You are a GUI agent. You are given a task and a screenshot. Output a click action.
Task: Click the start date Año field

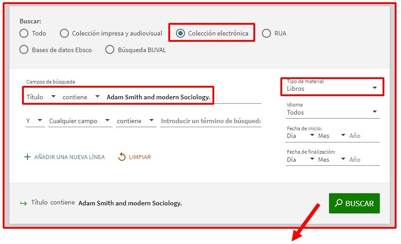(x=364, y=136)
